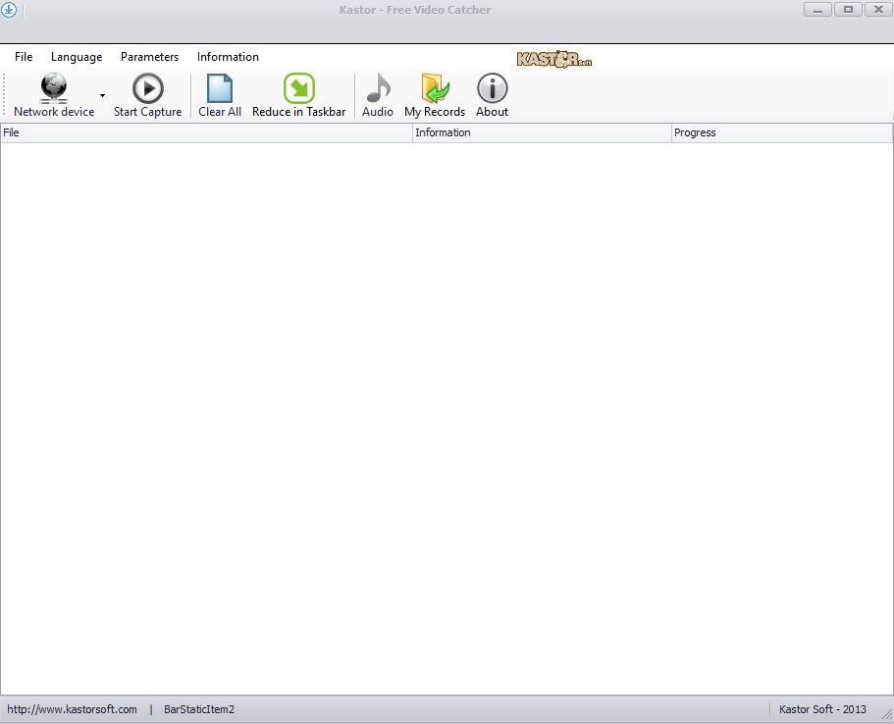Click Reduce in Taskbar green icon
The image size is (894, 724).
tap(298, 89)
